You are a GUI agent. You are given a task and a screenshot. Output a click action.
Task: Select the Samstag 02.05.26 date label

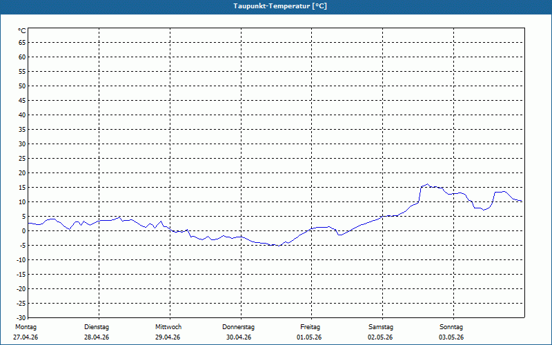pyautogui.click(x=381, y=332)
